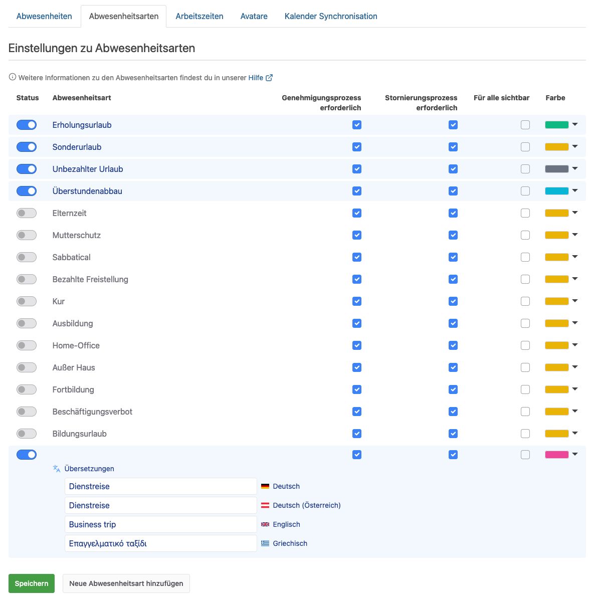The height and width of the screenshot is (599, 594).
Task: Click the pink color swatch of Dienstreise row
Action: (x=556, y=455)
